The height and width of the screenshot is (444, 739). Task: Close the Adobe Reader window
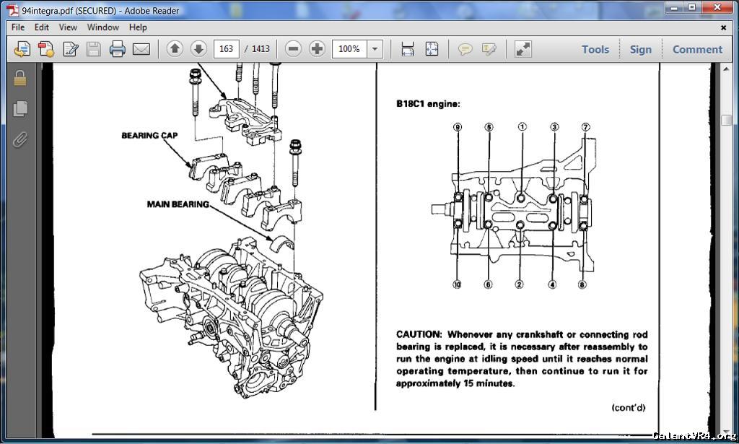click(717, 8)
